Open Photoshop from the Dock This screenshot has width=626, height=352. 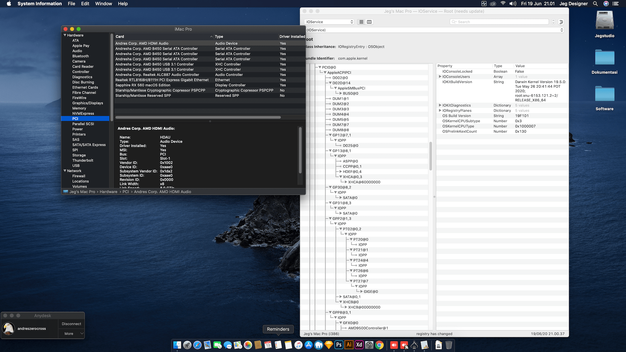[339, 345]
